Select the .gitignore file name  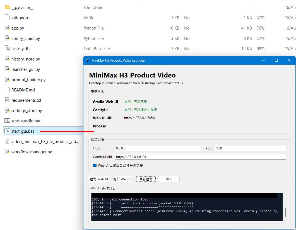click(20, 18)
